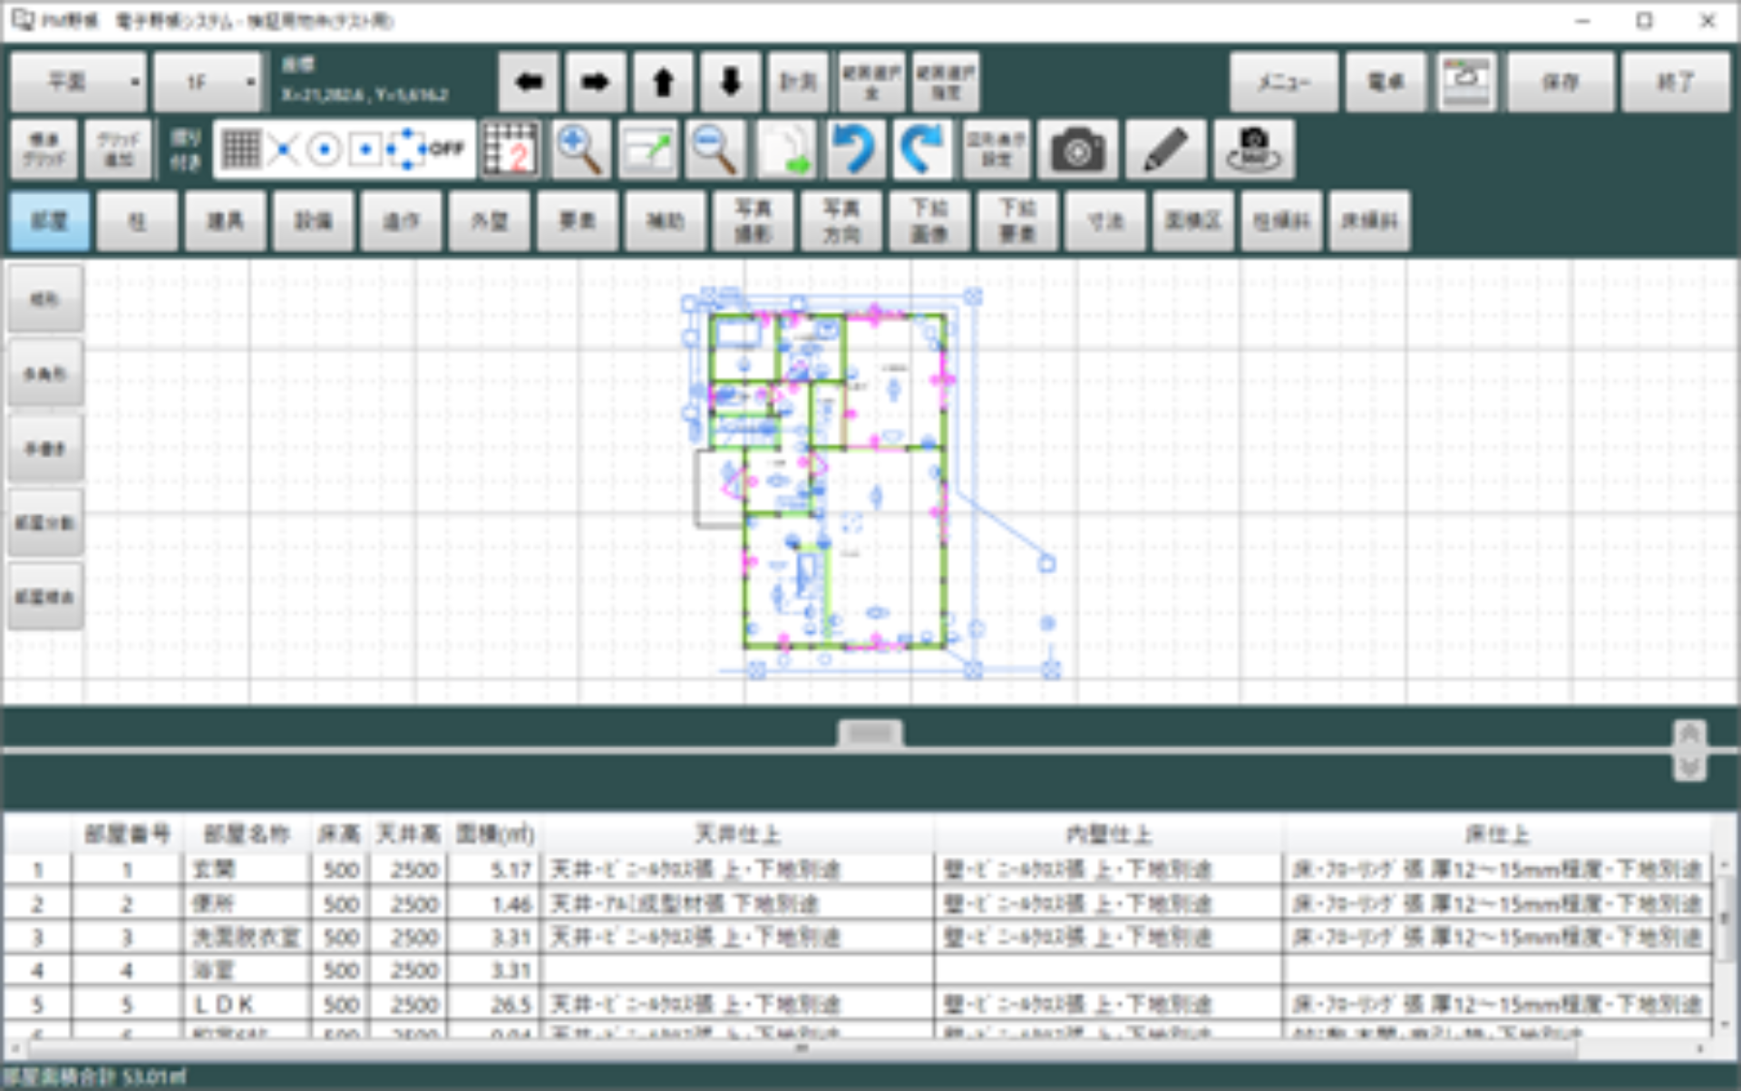This screenshot has height=1091, width=1741.
Task: Click the 360 camera icon
Action: 1254,150
